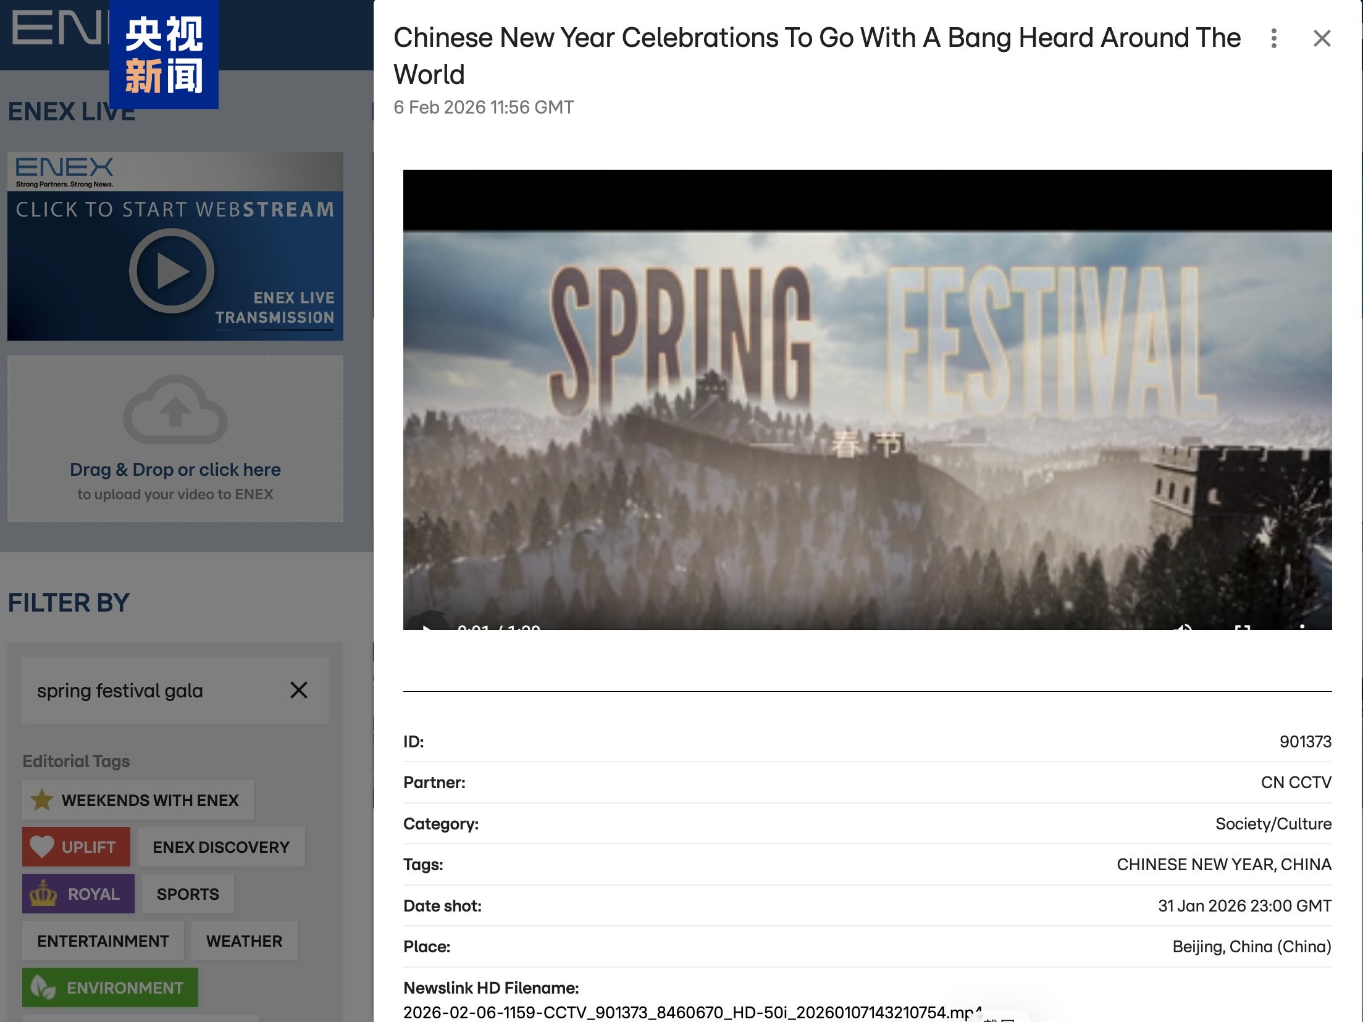This screenshot has height=1022, width=1363.
Task: Toggle the WEATHER editorial tag filter
Action: (x=244, y=941)
